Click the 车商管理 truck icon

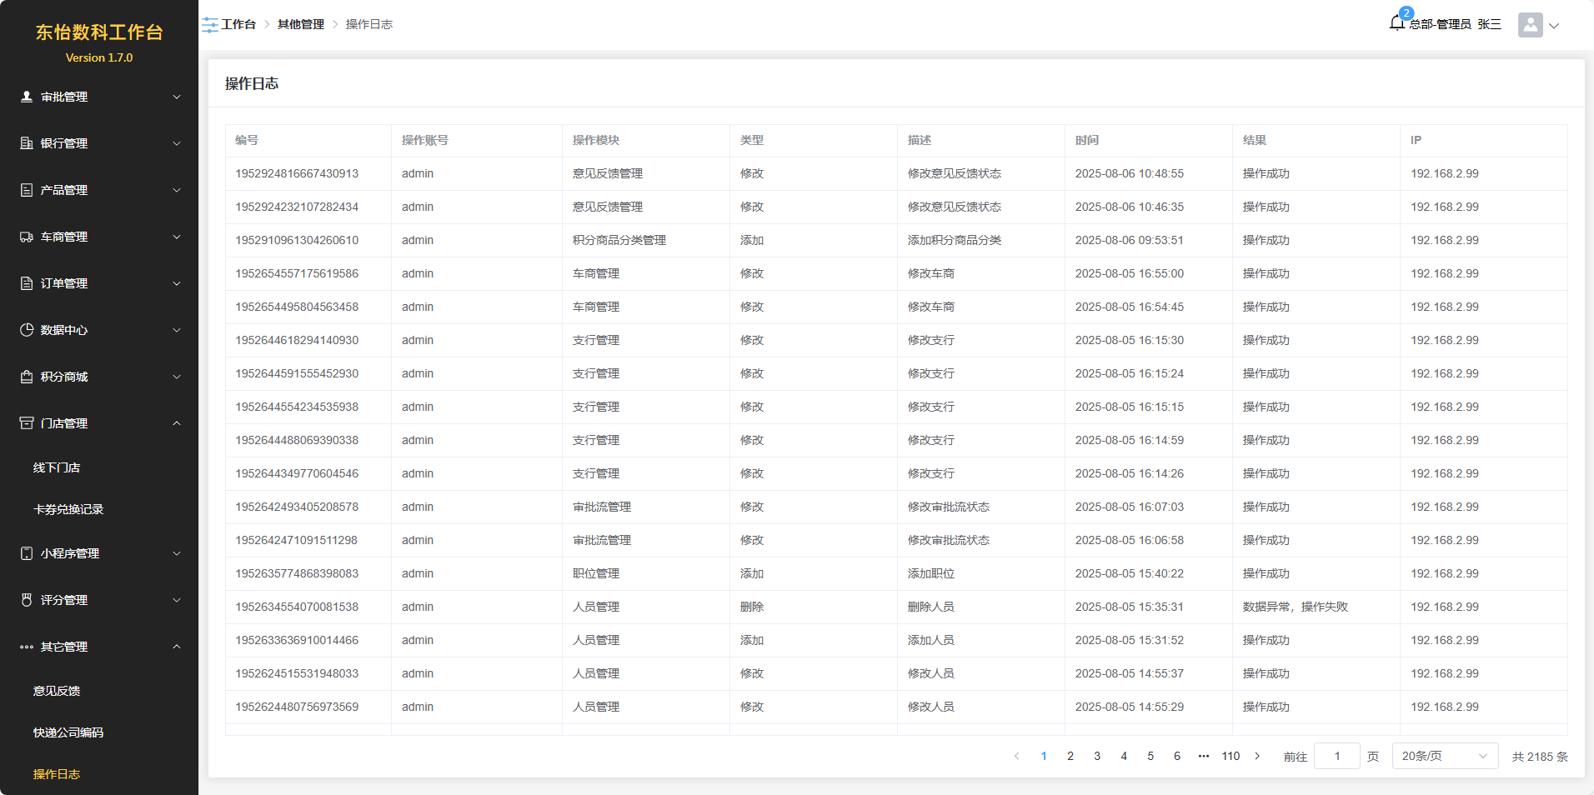(x=27, y=237)
